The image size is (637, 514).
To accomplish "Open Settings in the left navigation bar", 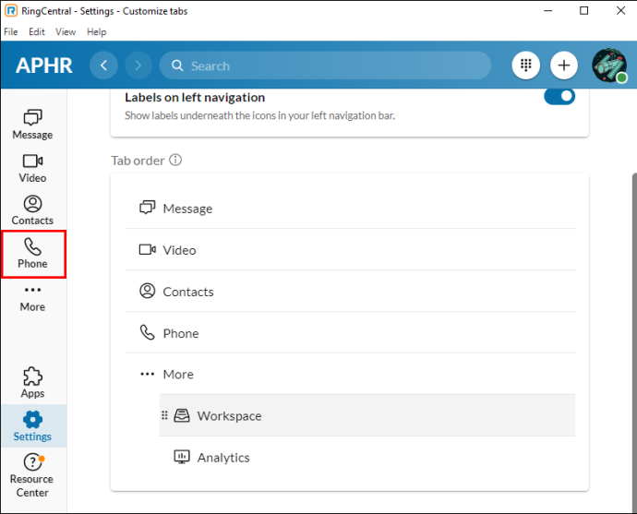I will click(x=32, y=426).
